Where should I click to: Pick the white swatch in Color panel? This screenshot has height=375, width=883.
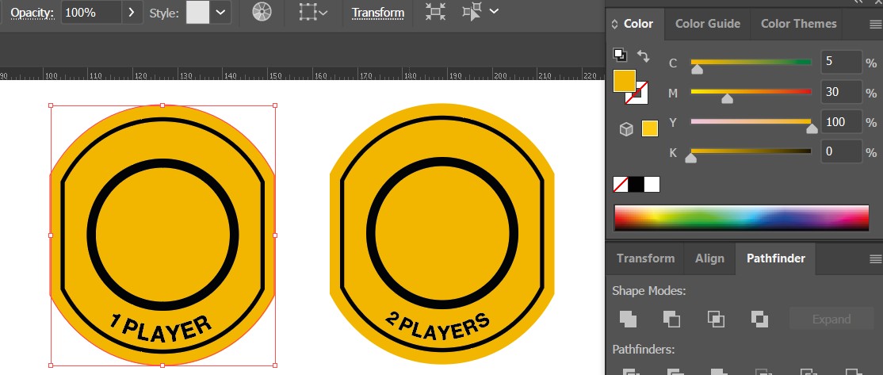pyautogui.click(x=652, y=185)
